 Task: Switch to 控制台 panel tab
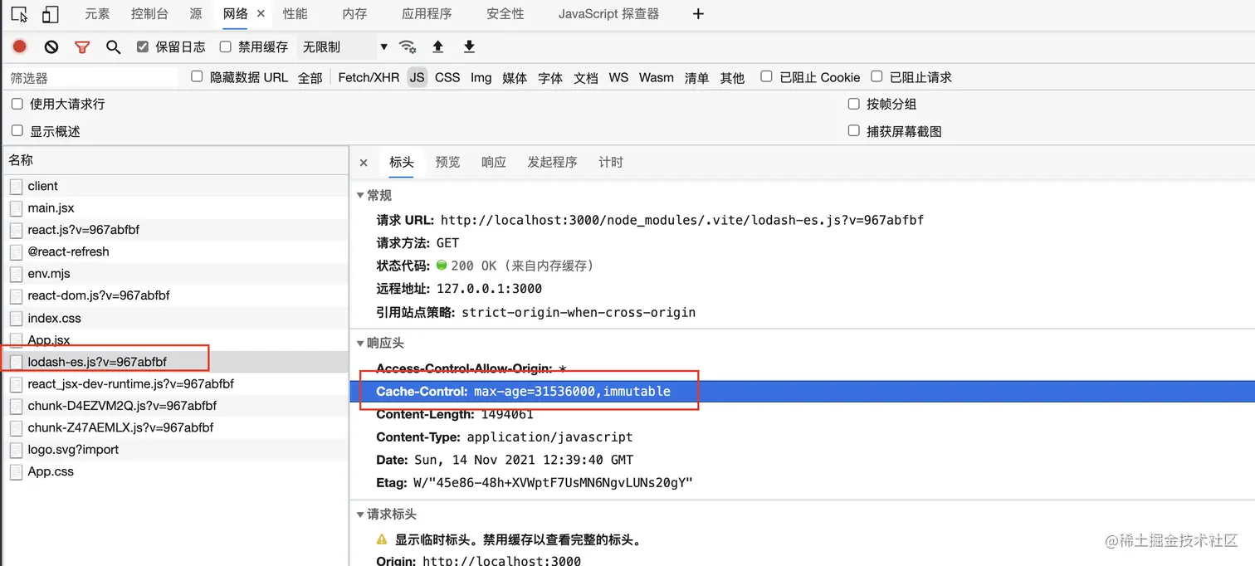pyautogui.click(x=149, y=14)
